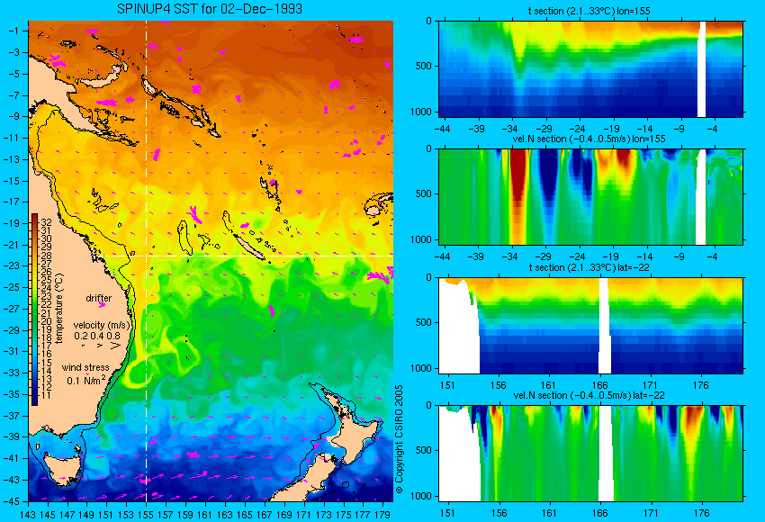765x522 pixels.
Task: Select the t section lat=-22 plot title
Action: 589,267
